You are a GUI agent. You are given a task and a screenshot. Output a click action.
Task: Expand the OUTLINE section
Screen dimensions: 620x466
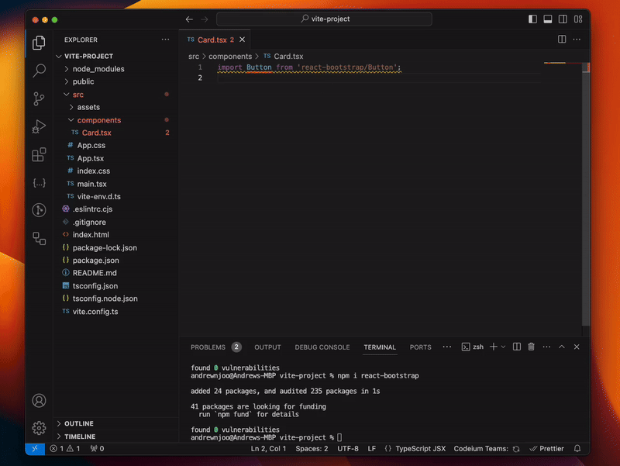click(78, 423)
